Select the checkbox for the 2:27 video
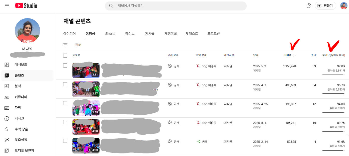 tap(65, 84)
